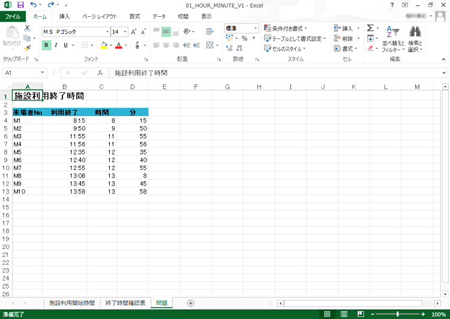Switch to the データ tab

(159, 16)
